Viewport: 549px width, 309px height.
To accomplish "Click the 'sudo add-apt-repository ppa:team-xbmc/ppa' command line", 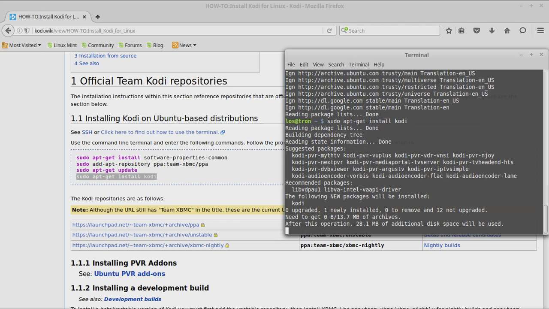I will [142, 164].
